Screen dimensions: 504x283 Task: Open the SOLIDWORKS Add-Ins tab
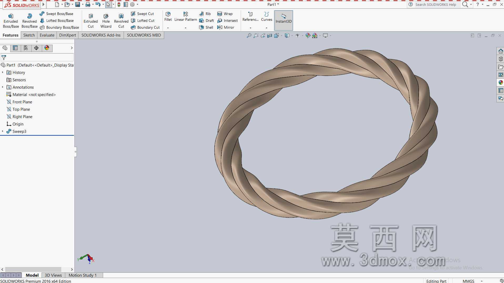pos(101,35)
